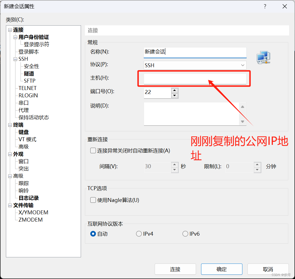This screenshot has width=295, height=279.
Task: Click the 连接 button to connect
Action: [x=175, y=269]
